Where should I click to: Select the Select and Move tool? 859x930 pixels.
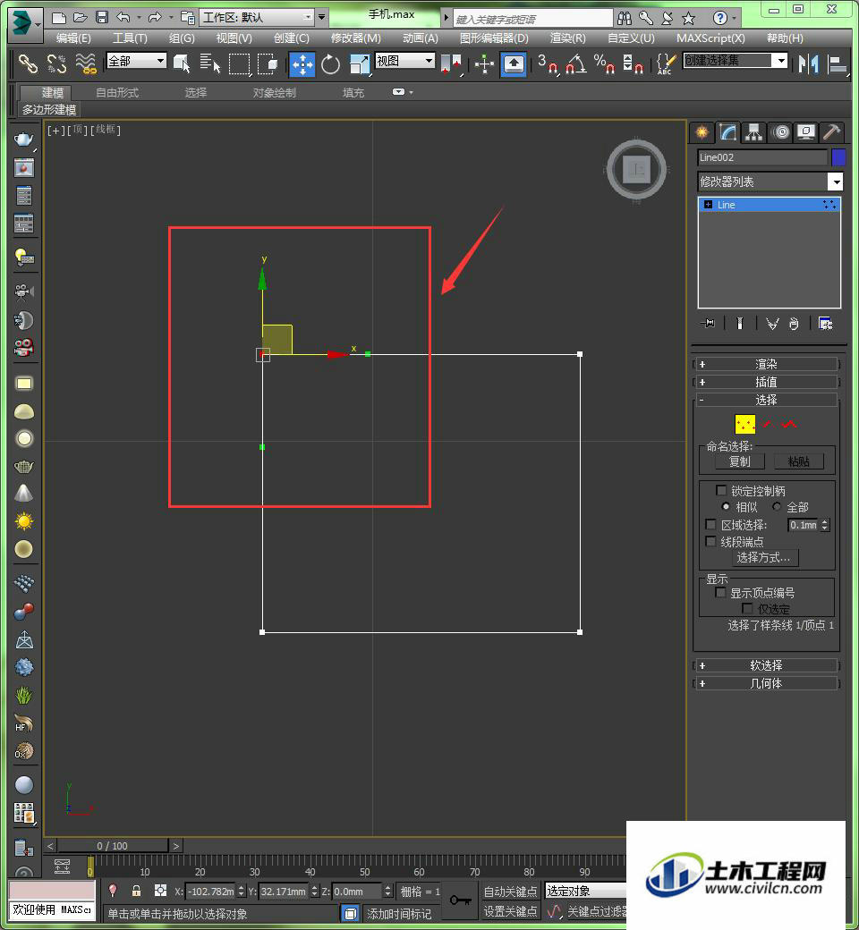(302, 64)
